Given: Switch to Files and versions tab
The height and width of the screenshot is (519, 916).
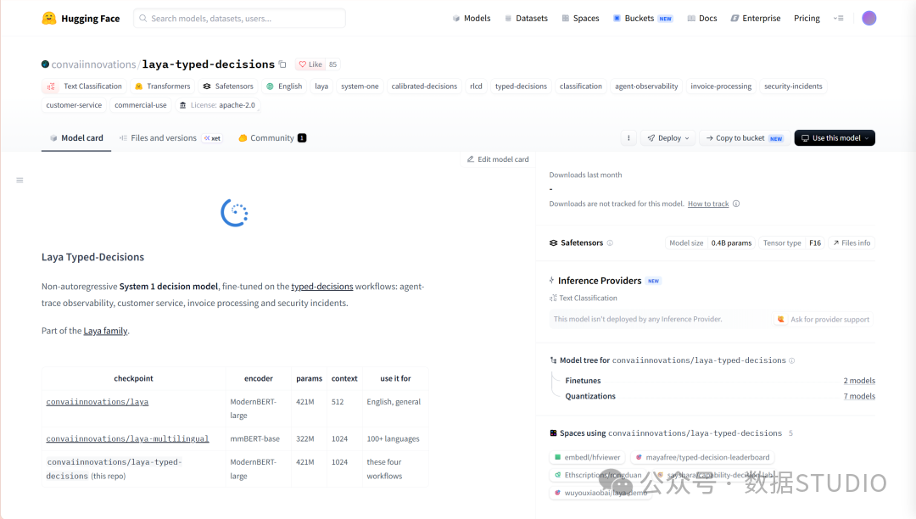Looking at the screenshot, I should coord(170,138).
